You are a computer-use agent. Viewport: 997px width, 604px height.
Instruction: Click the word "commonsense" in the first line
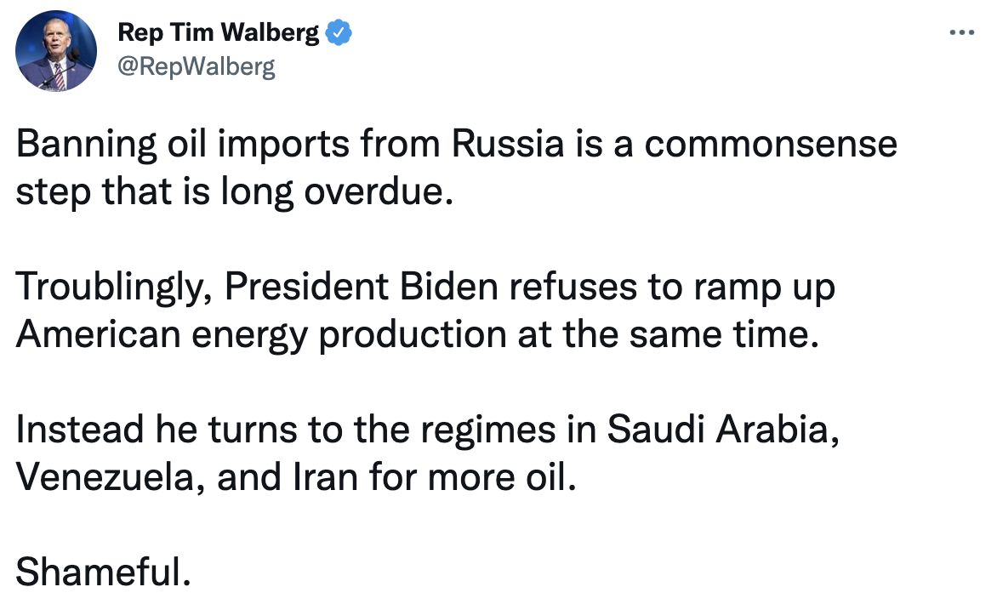[770, 145]
